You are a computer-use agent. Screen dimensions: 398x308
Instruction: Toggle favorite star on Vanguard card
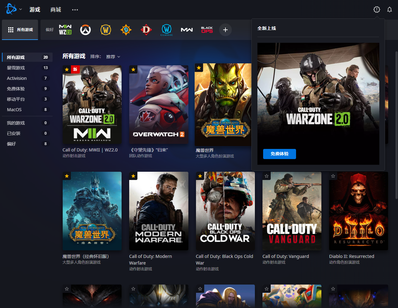click(x=267, y=176)
